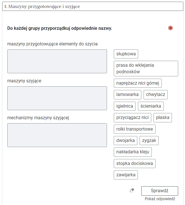Choose the chwytacz word tile

click(155, 95)
